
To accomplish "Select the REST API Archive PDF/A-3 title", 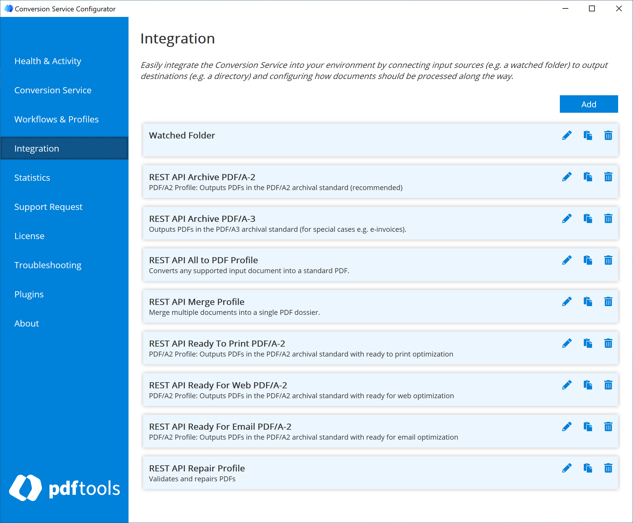I will click(202, 219).
